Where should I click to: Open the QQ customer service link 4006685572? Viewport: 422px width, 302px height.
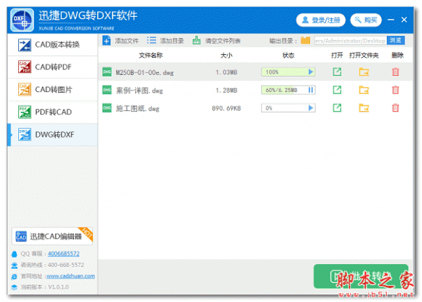pyautogui.click(x=63, y=254)
